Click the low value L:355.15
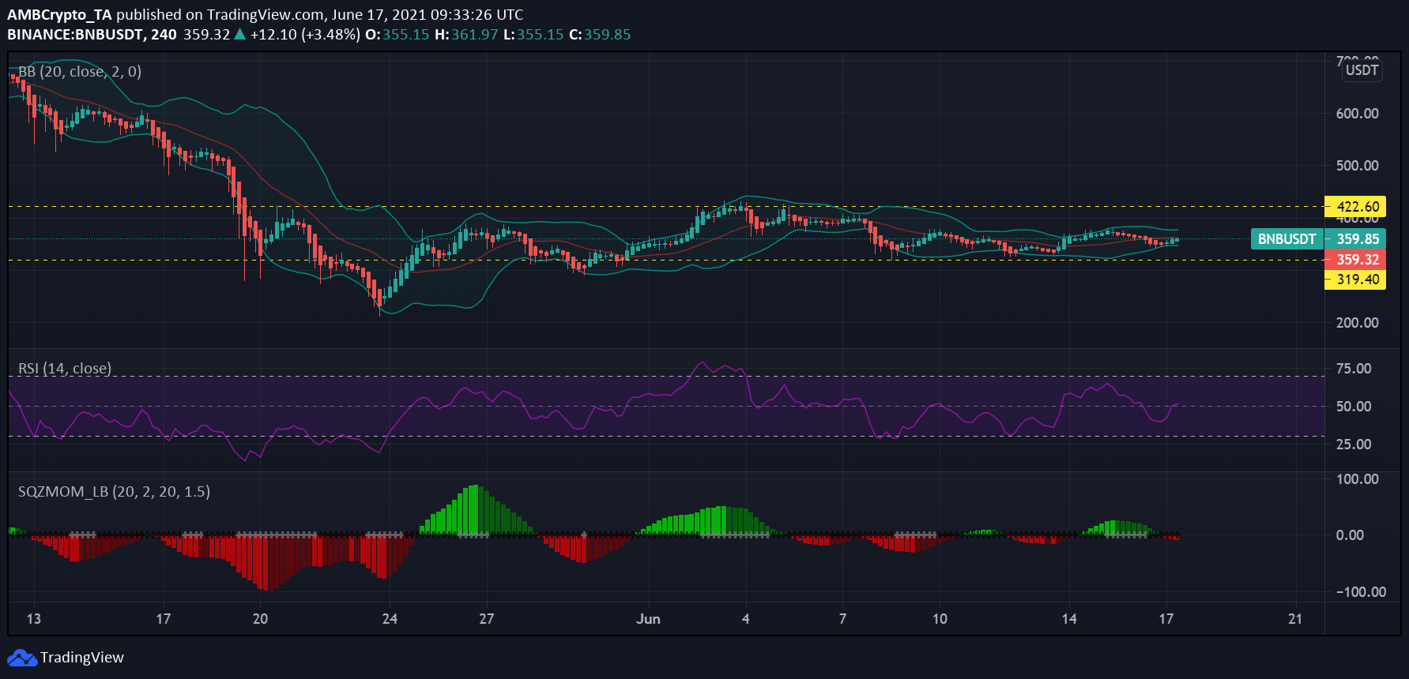Viewport: 1409px width, 679px height. point(533,35)
